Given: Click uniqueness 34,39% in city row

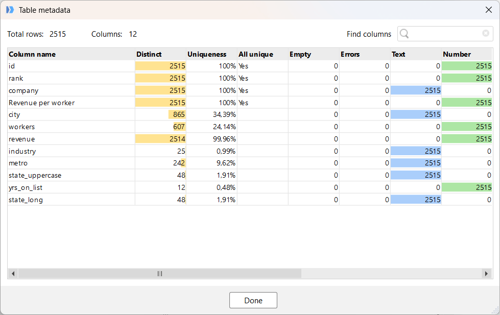Looking at the screenshot, I should tap(225, 114).
